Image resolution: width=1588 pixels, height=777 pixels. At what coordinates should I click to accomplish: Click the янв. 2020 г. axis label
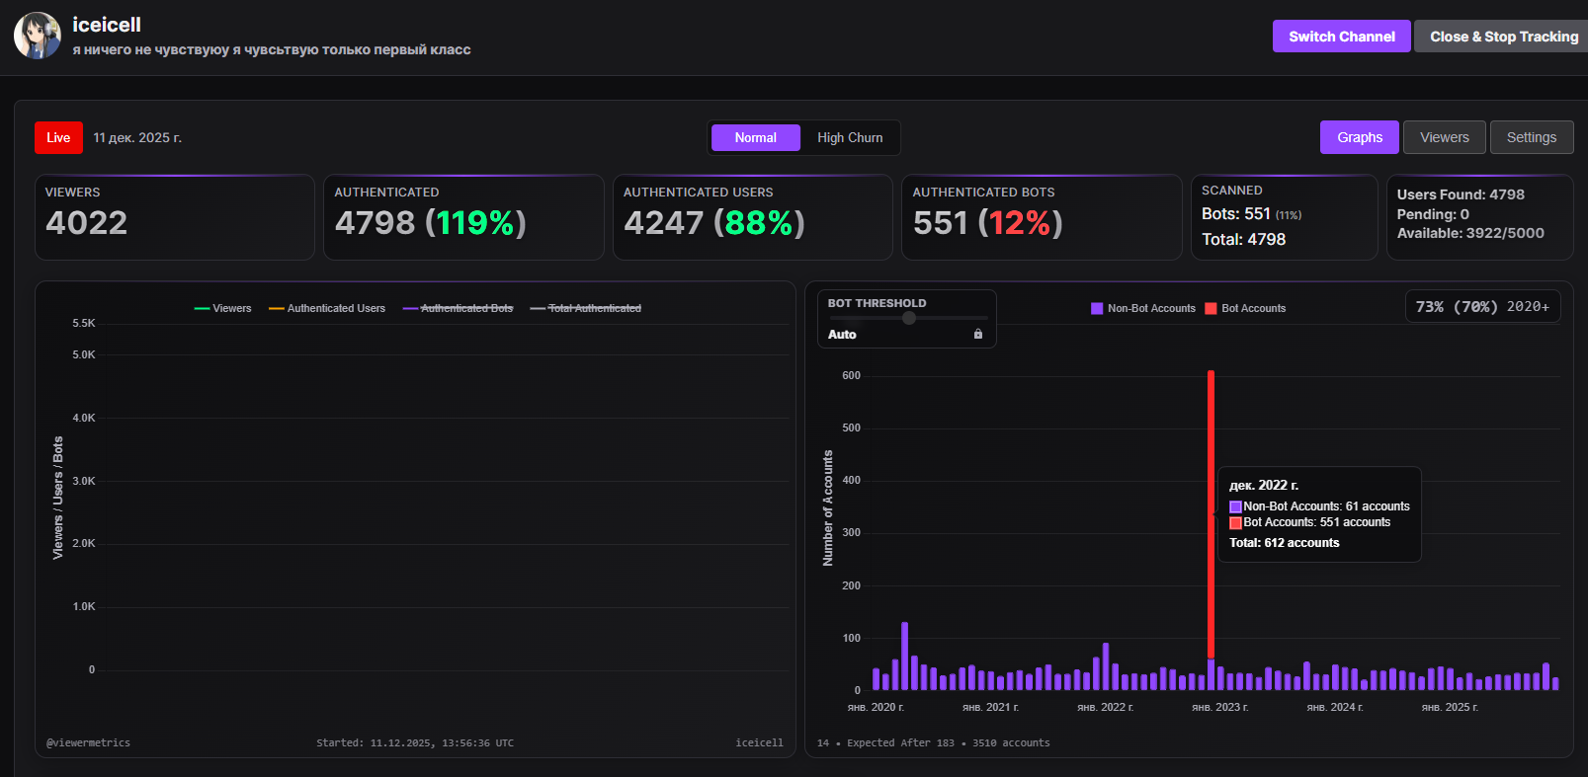click(876, 707)
